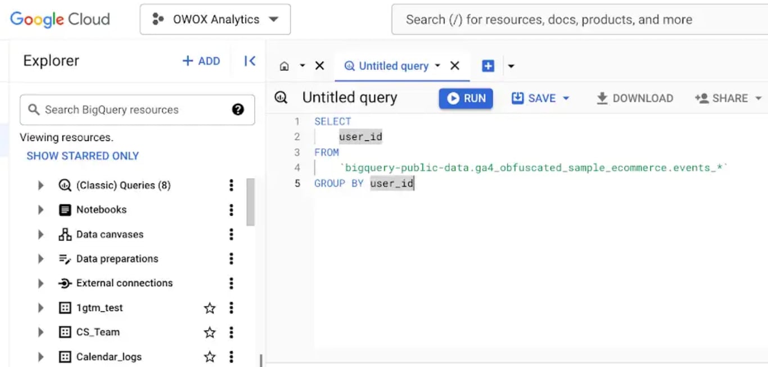Click the SELECT keyword on line 1
Image resolution: width=768 pixels, height=367 pixels.
point(333,121)
